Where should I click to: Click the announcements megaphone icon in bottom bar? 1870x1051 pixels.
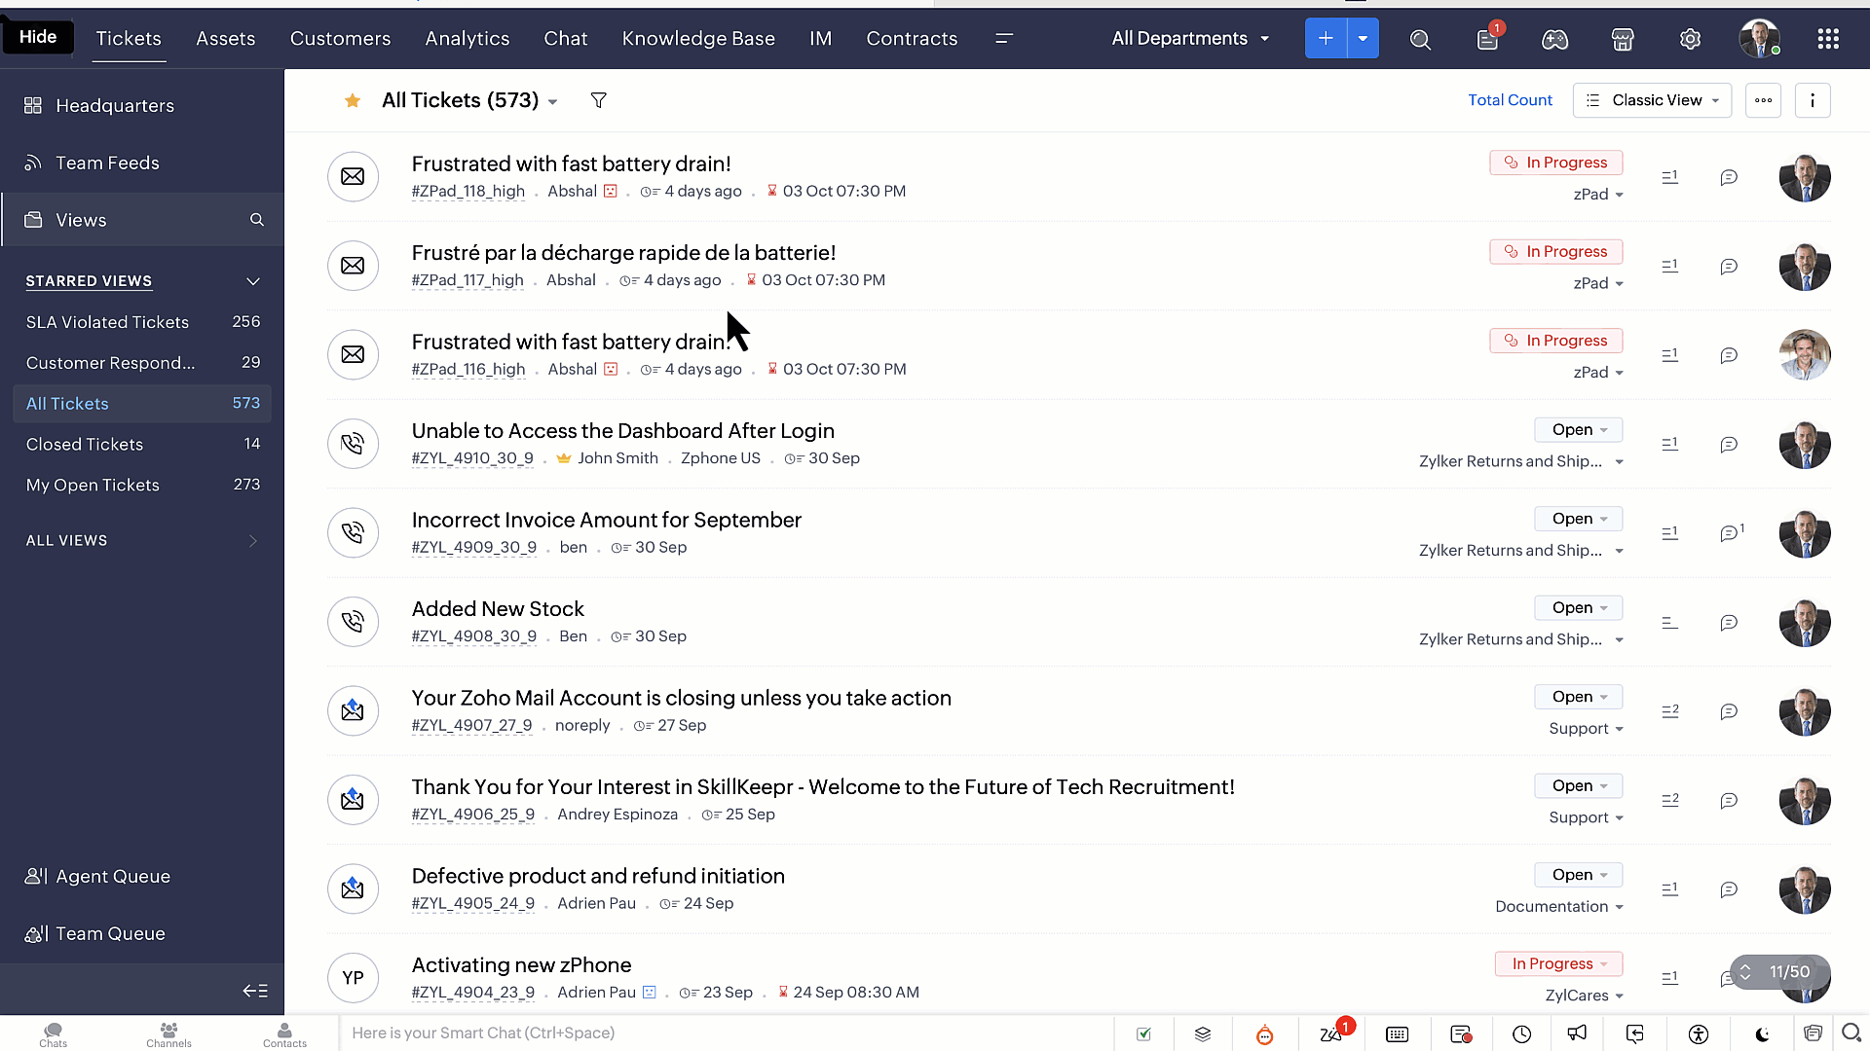tap(1577, 1033)
